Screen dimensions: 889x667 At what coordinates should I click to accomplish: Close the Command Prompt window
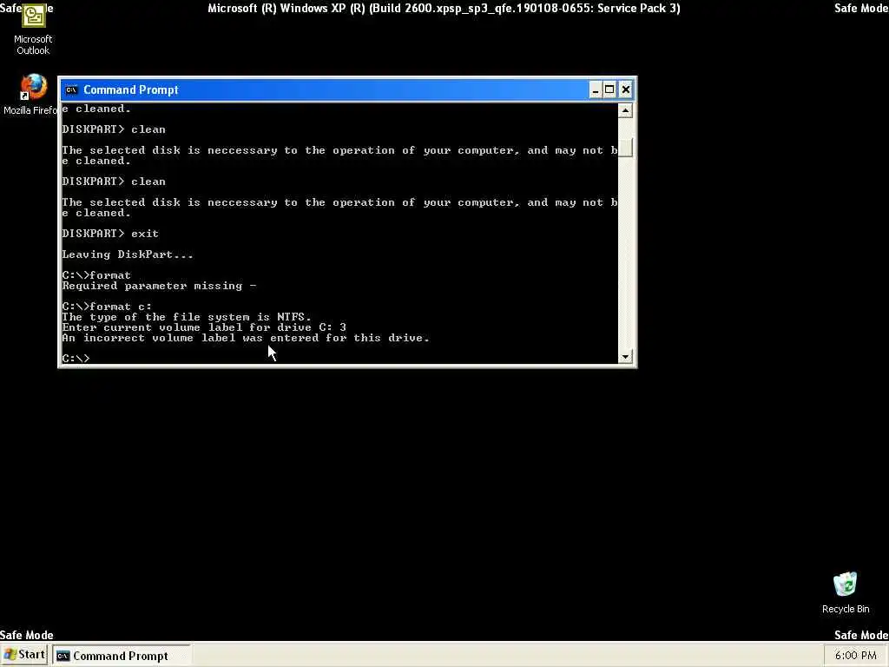625,89
